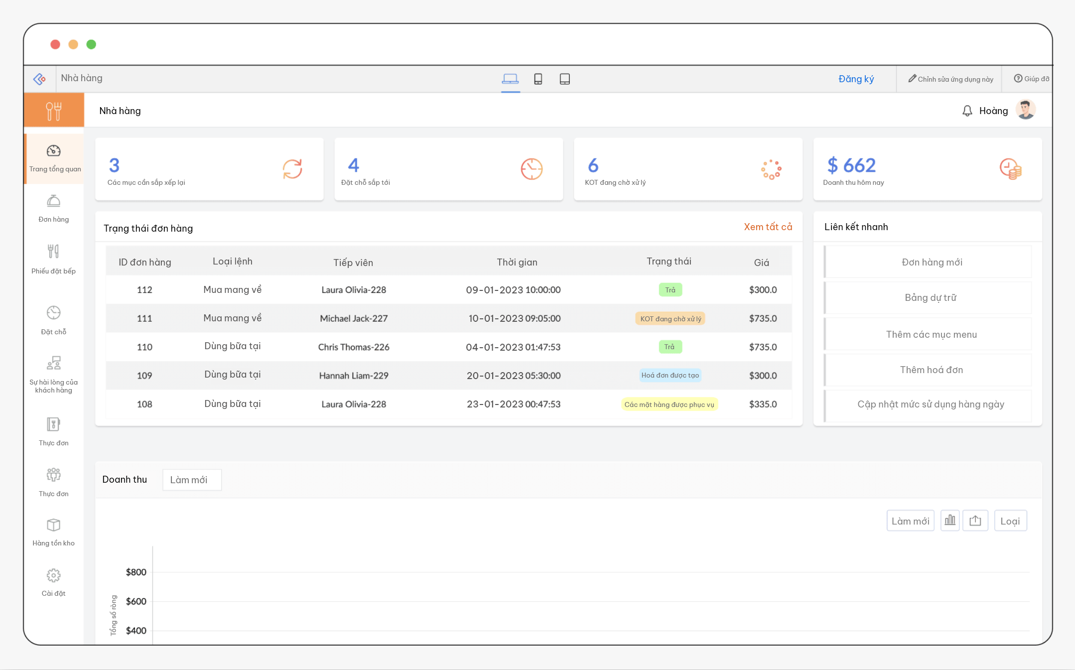Click the notification bell icon
This screenshot has height=670, width=1075.
click(967, 111)
